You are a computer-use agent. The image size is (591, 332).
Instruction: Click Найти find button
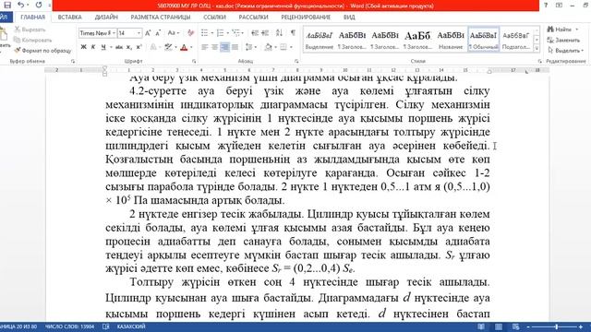562,30
